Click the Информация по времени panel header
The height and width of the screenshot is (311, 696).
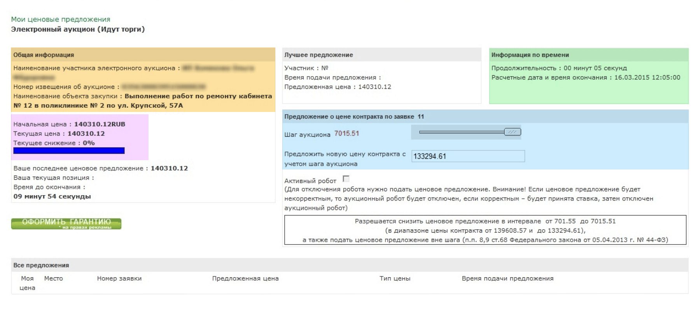click(x=530, y=55)
